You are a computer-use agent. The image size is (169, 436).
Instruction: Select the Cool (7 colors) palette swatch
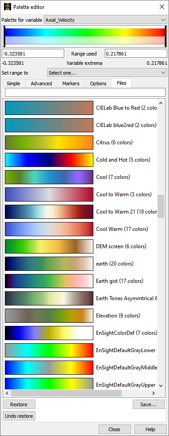[x=49, y=177]
